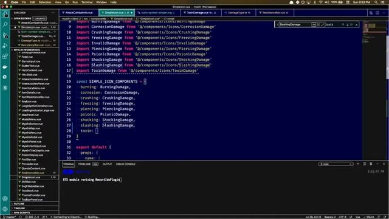Open editor more actions menu
The image size is (389, 219).
[384, 13]
